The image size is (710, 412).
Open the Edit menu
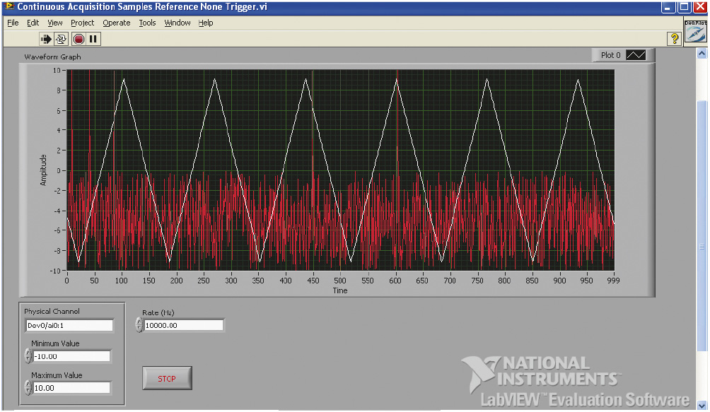coord(33,23)
